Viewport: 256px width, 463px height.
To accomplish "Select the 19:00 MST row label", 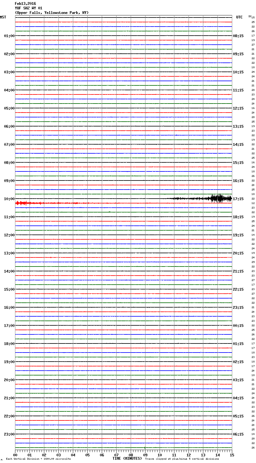I will (x=9, y=362).
